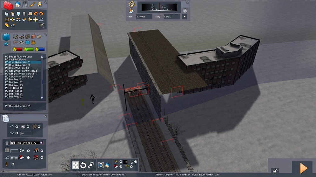Filter by Platform slab category
Screen dimensions: 316x177
pos(39,36)
